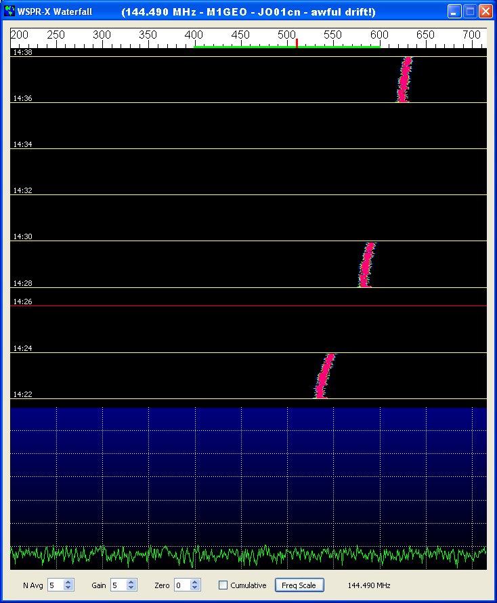Increase Gain with up arrow

[131, 582]
